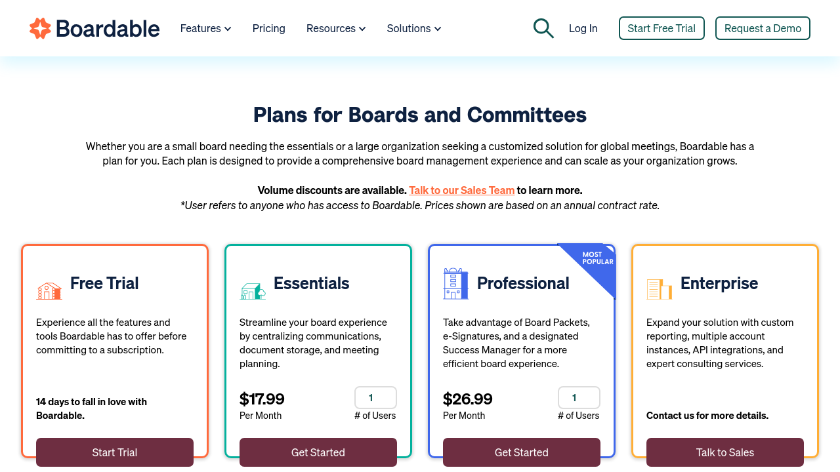The height and width of the screenshot is (472, 840).
Task: Click Start Trial on Free Trial plan
Action: click(115, 452)
